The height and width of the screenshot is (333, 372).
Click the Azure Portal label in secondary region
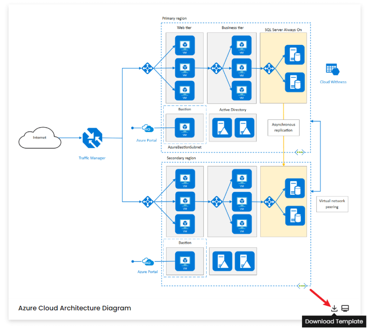click(148, 272)
